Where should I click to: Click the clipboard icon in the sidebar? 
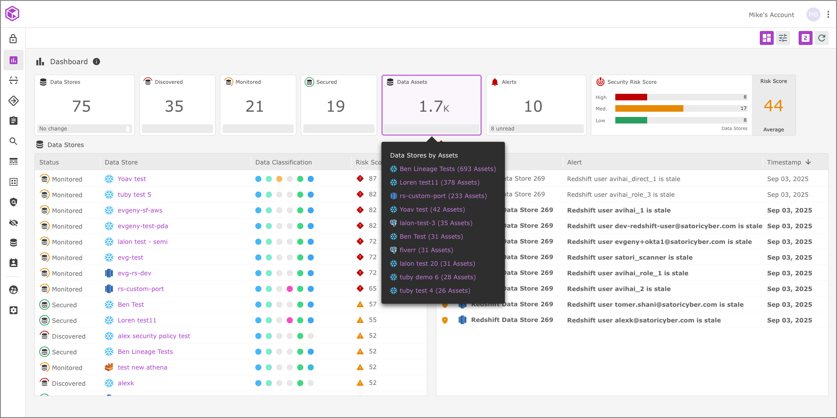pos(14,120)
